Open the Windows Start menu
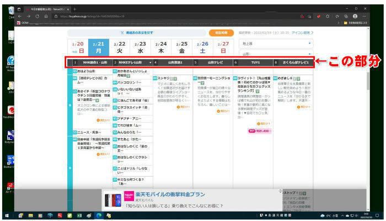This screenshot has height=221, width=386. point(7,215)
